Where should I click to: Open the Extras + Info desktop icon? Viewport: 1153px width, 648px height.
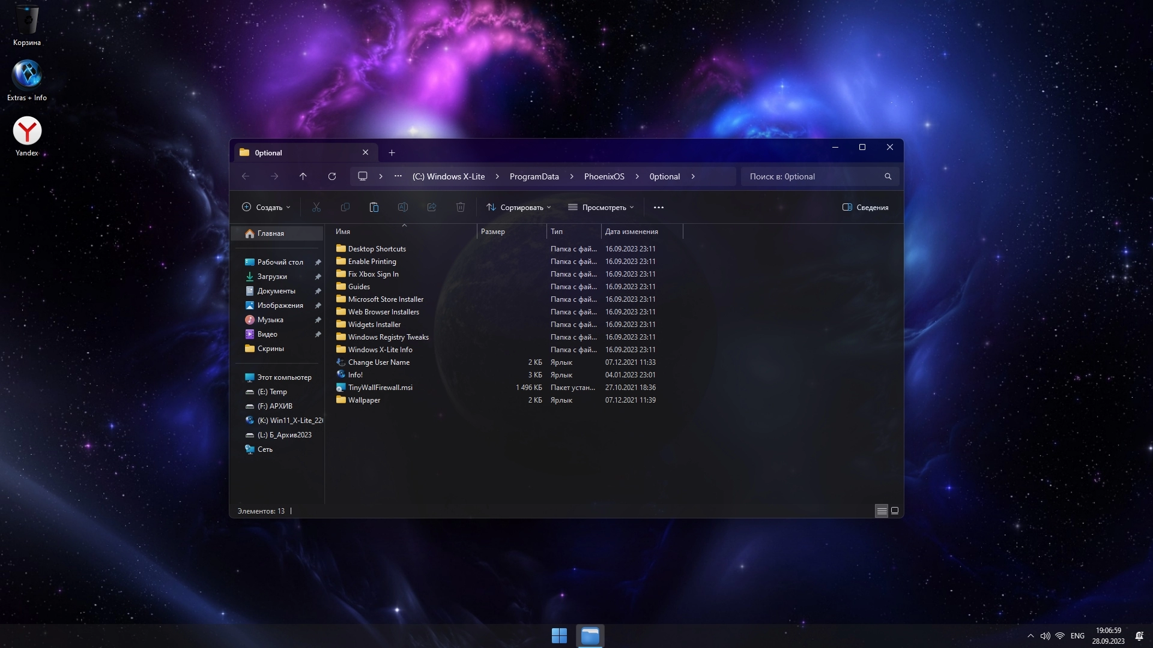click(27, 76)
